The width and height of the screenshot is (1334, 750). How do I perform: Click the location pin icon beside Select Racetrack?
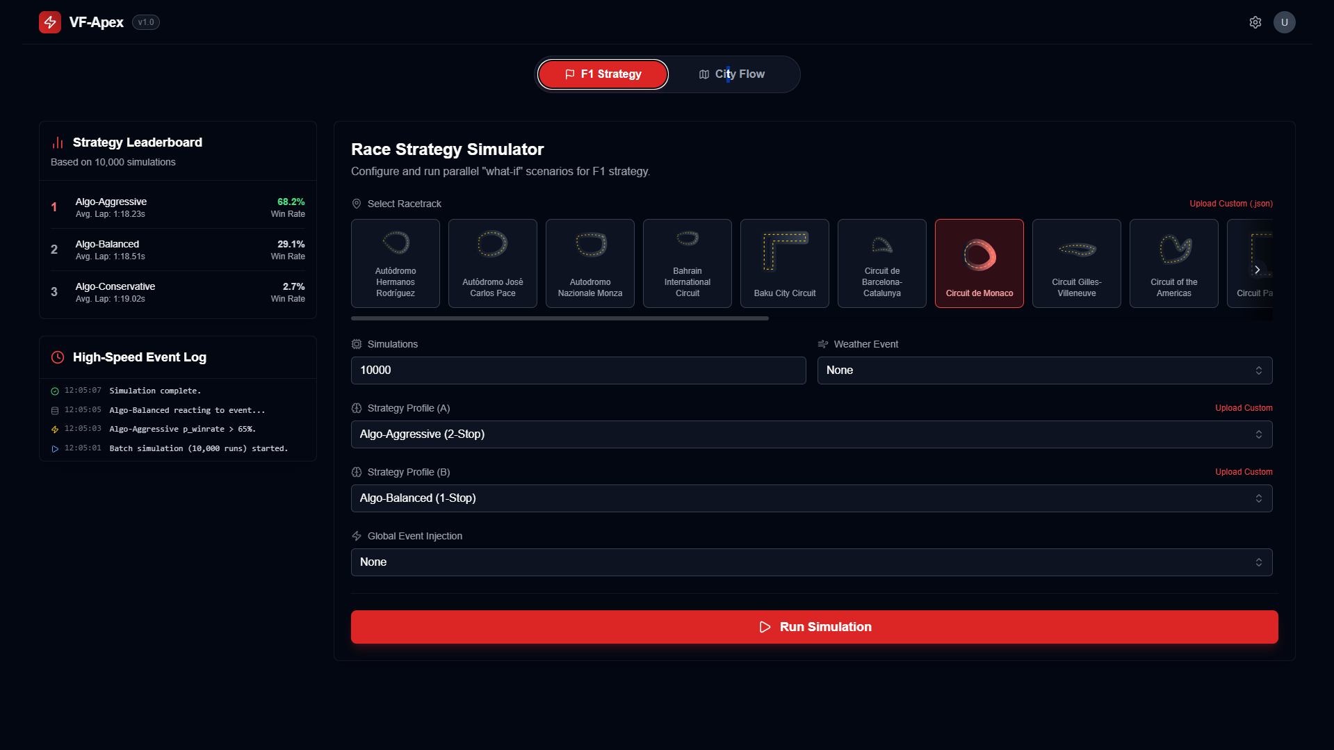(357, 204)
